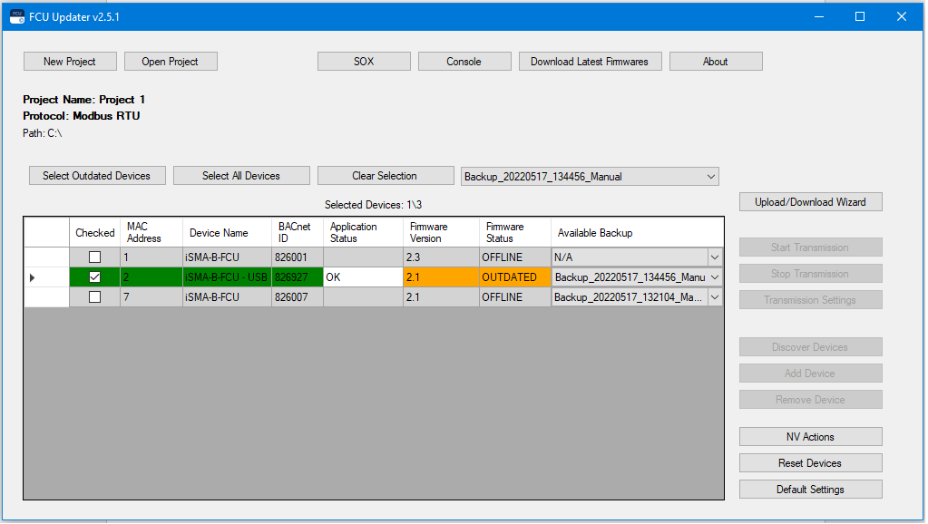Click the New Project button
Image resolution: width=928 pixels, height=524 pixels.
(x=70, y=62)
